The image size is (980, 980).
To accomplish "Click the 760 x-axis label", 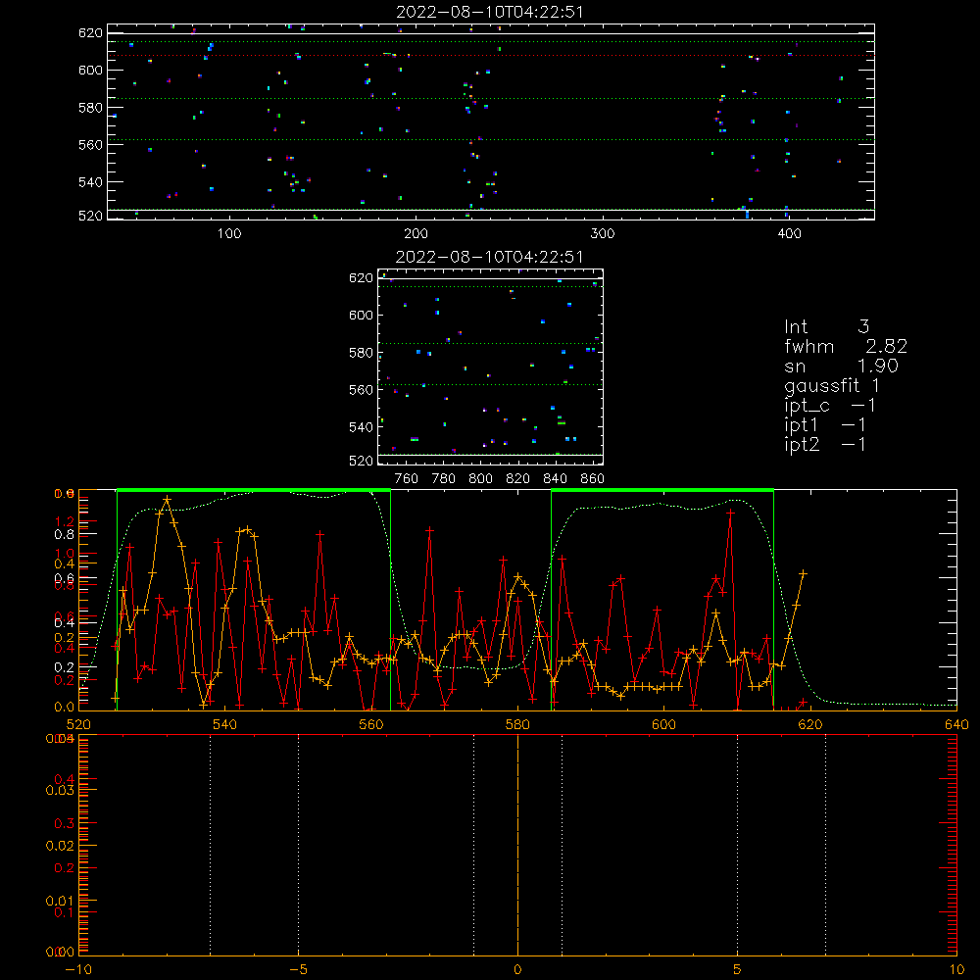I will coord(407,479).
